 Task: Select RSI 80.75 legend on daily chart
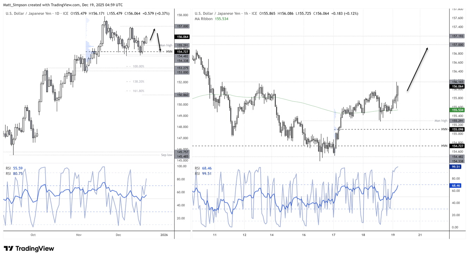tap(14, 173)
